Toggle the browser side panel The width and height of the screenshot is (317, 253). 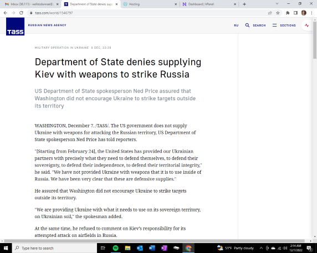tap(295, 13)
